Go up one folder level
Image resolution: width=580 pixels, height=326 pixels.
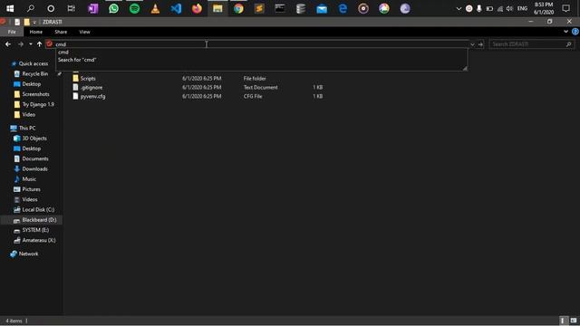pyautogui.click(x=39, y=44)
